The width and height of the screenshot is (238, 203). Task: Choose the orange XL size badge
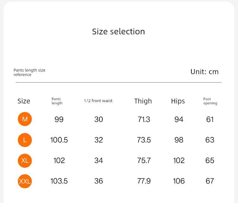(25, 160)
